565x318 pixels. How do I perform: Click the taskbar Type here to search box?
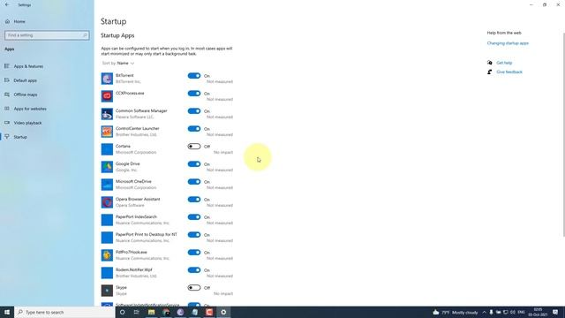pos(64,312)
